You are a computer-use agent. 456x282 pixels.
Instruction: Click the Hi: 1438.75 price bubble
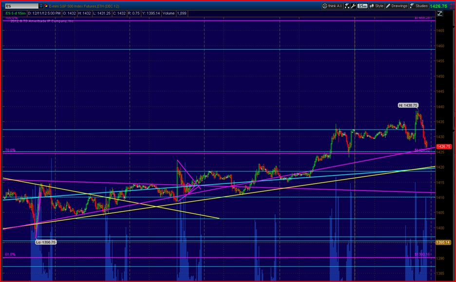tap(408, 106)
